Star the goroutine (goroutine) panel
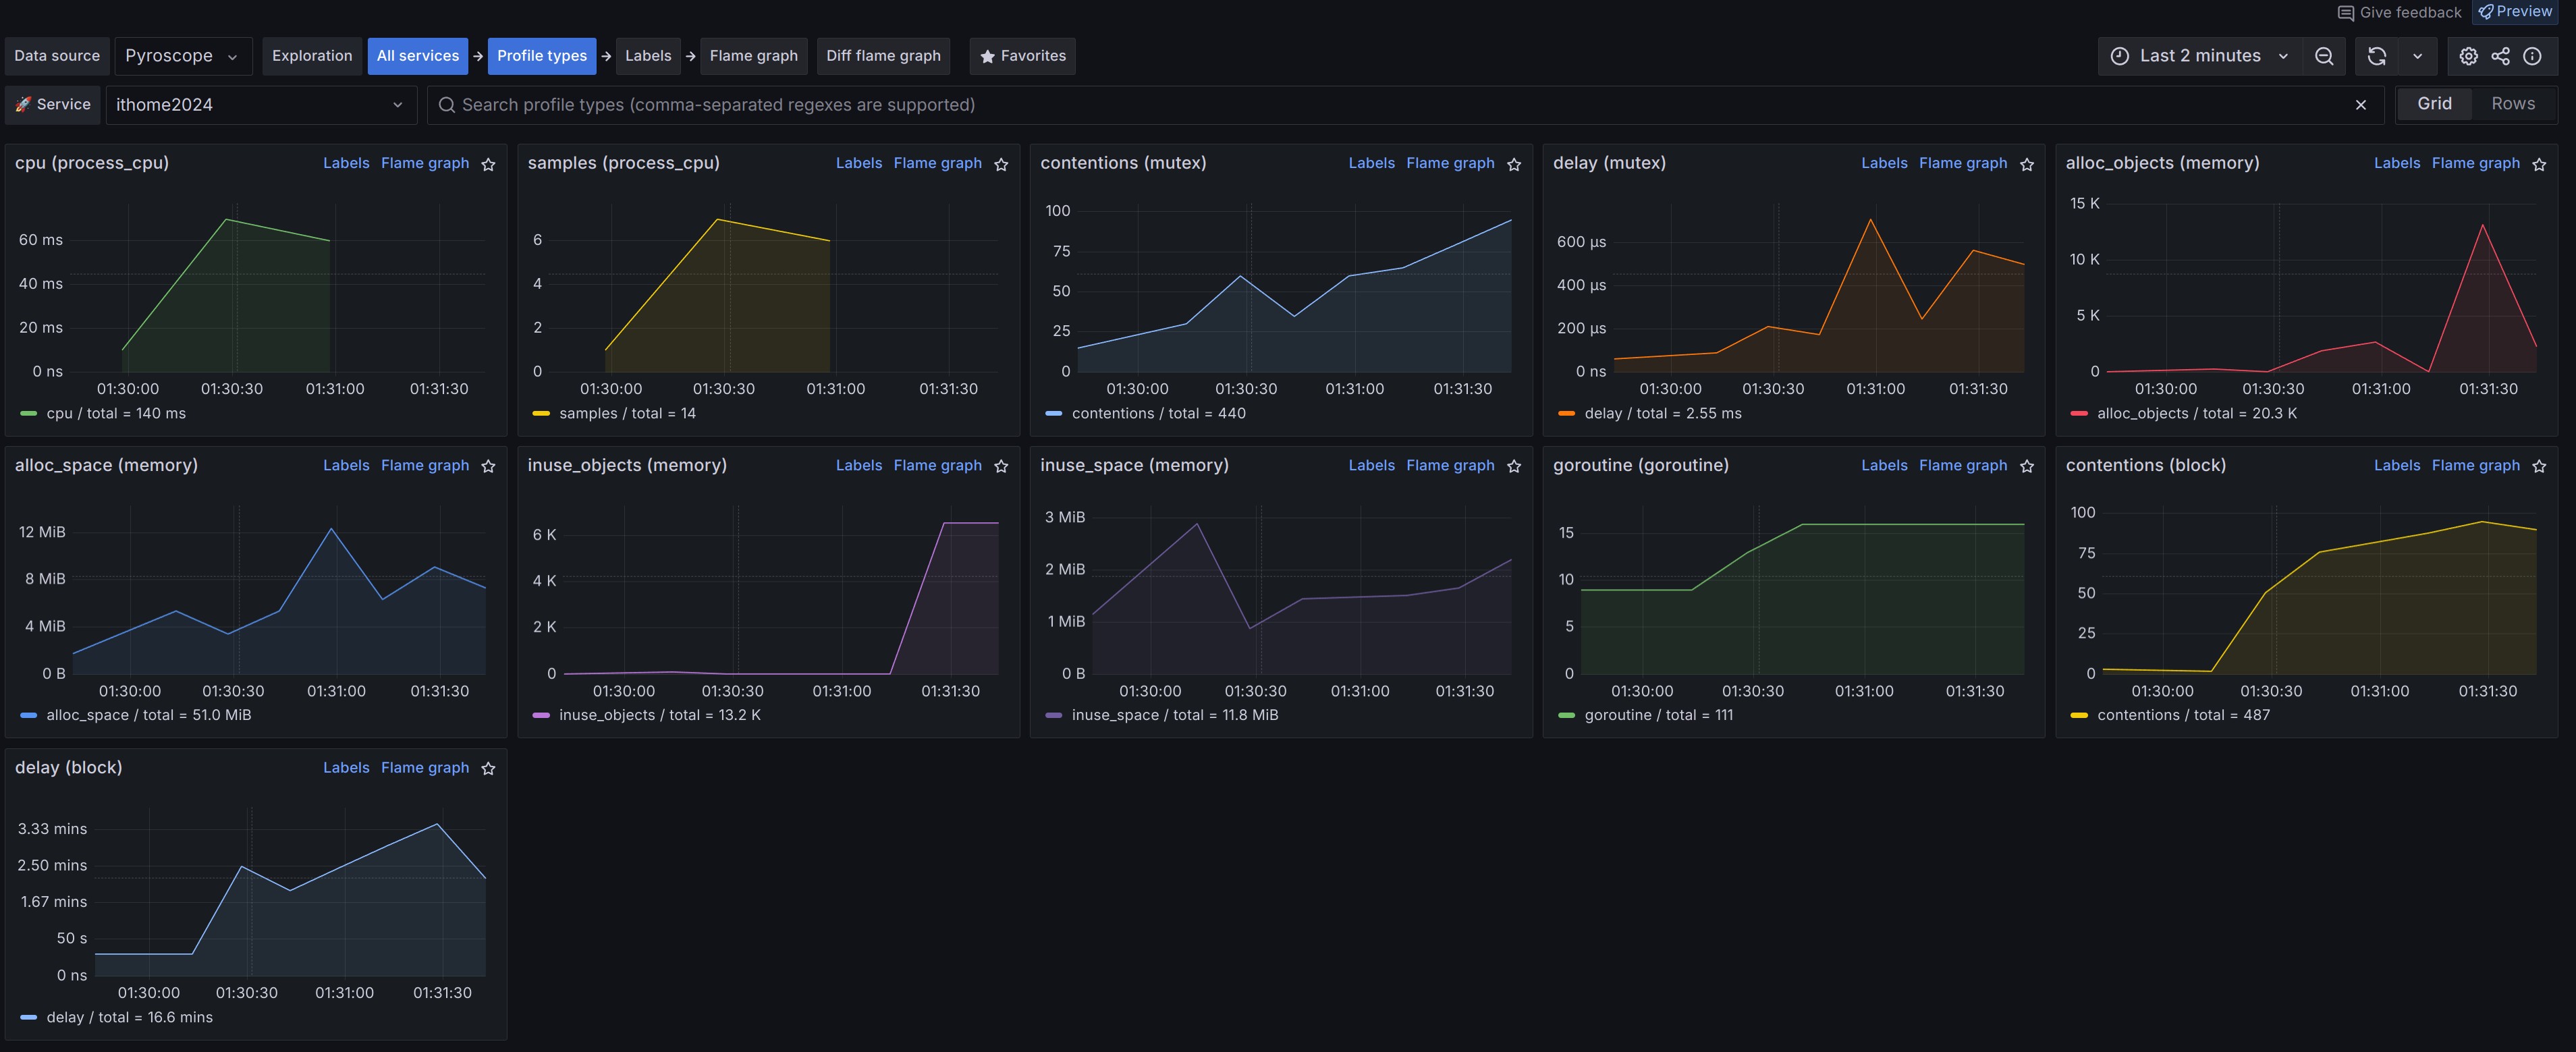The width and height of the screenshot is (2576, 1052). click(x=2026, y=466)
